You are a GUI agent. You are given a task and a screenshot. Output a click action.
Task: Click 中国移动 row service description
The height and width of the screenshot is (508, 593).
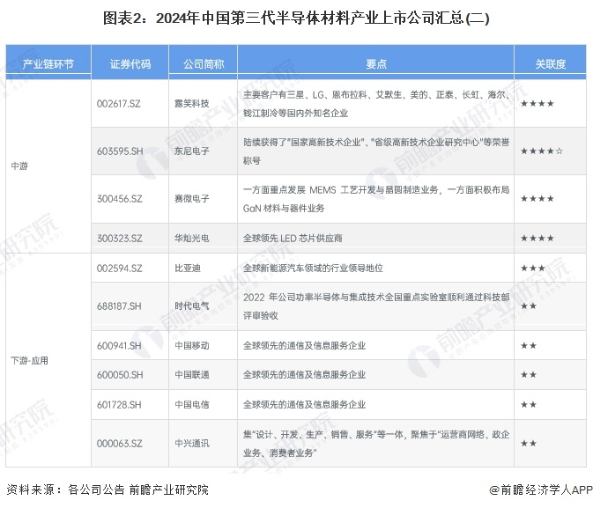(304, 346)
